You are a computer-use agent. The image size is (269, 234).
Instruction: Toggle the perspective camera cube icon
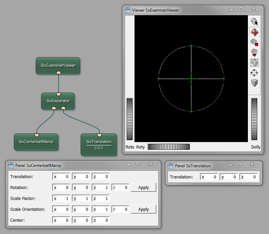point(254,83)
